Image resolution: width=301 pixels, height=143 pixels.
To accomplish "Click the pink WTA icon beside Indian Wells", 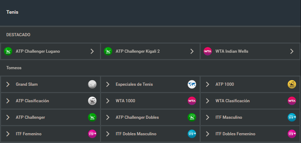I will [x=208, y=51].
